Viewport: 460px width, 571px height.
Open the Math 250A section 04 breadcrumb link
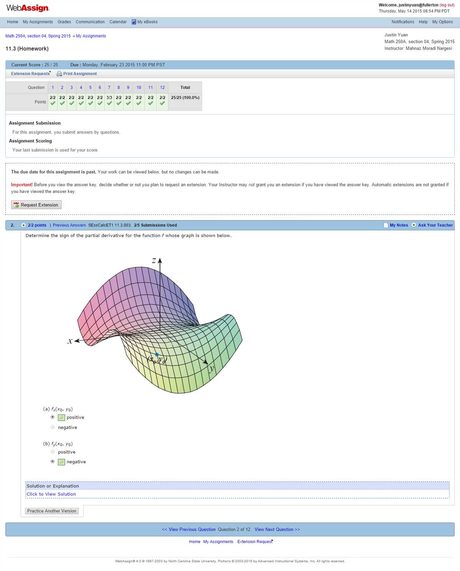(38, 36)
